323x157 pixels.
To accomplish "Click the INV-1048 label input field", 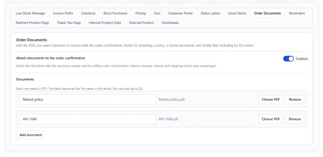I will click(88, 119).
